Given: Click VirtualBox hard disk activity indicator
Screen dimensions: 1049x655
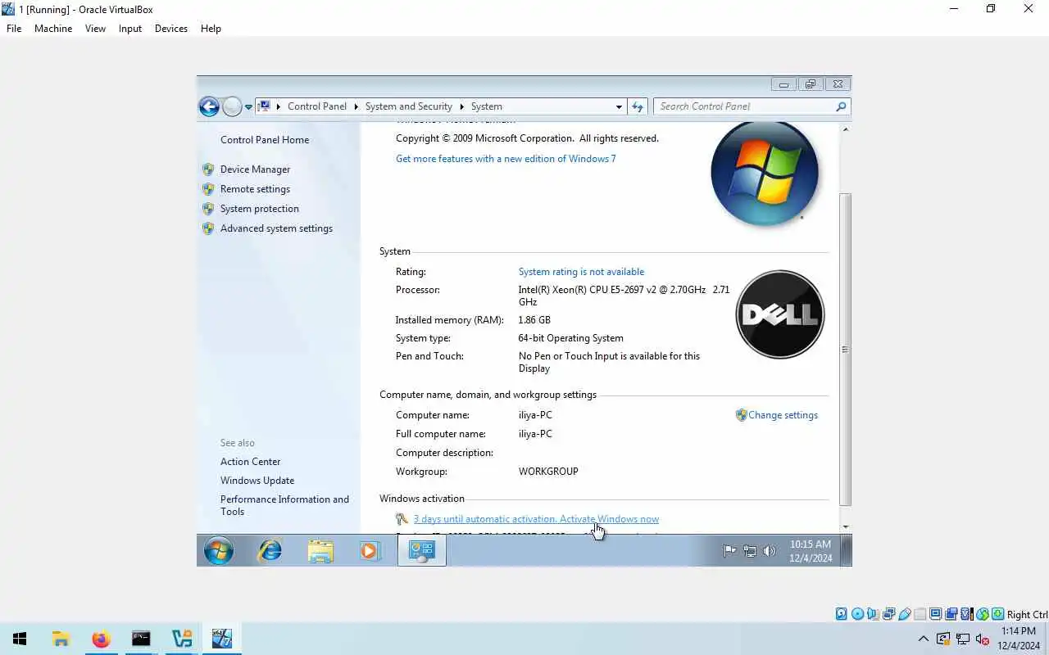Looking at the screenshot, I should tap(842, 614).
